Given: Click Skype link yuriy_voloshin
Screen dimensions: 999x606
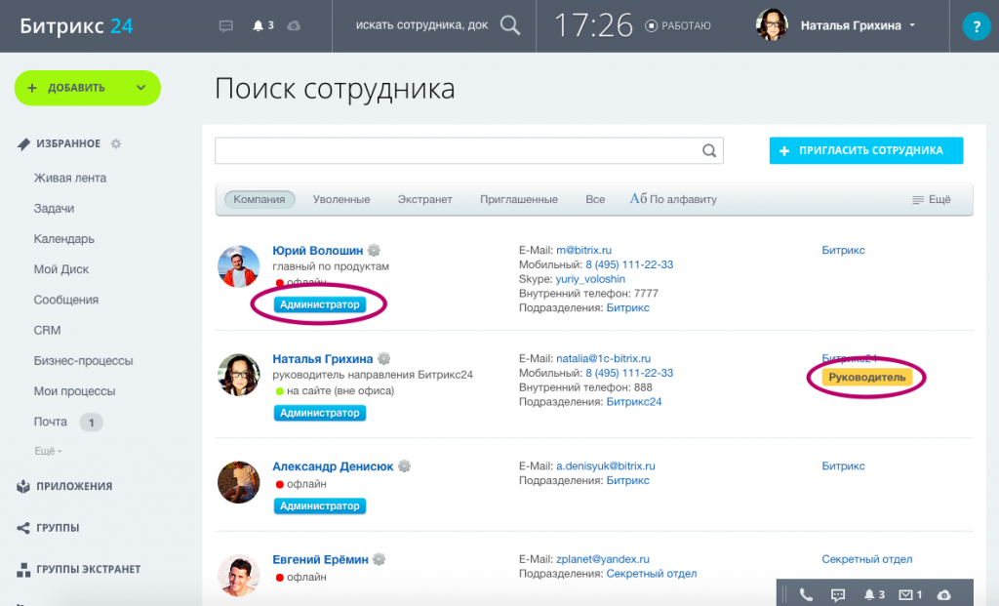Looking at the screenshot, I should pos(590,279).
